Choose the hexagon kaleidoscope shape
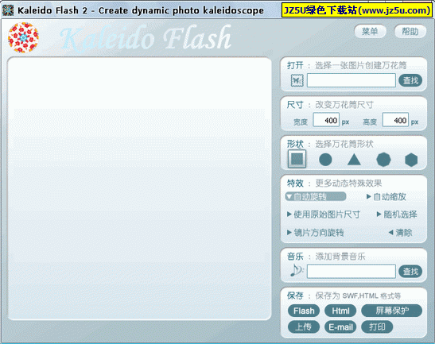This screenshot has width=435, height=344. point(411,160)
